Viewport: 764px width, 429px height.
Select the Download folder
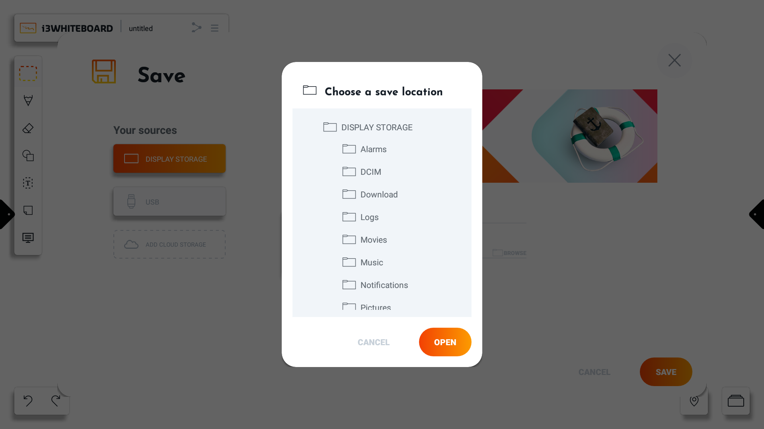point(379,195)
